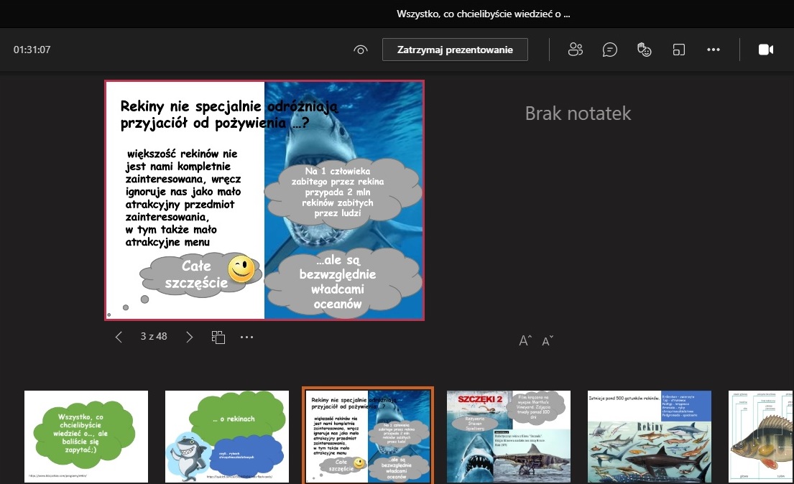
Task: Open more slide options below the slide
Action: (x=247, y=337)
